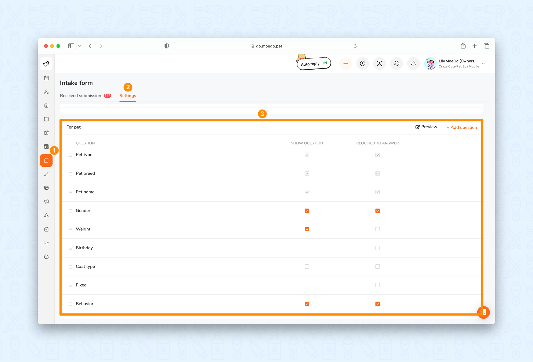The image size is (533, 362).
Task: Switch to Received submission tab
Action: 80,96
